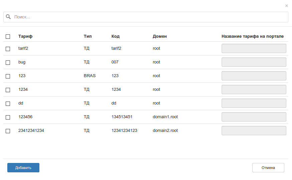Click the Тариф column header
Screen dimensions: 292x180
click(x=25, y=36)
